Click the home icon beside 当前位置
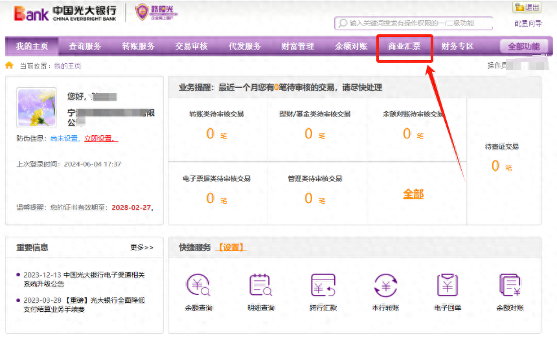The height and width of the screenshot is (339, 557). pyautogui.click(x=9, y=65)
